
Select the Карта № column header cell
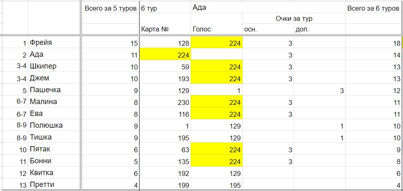pos(165,29)
